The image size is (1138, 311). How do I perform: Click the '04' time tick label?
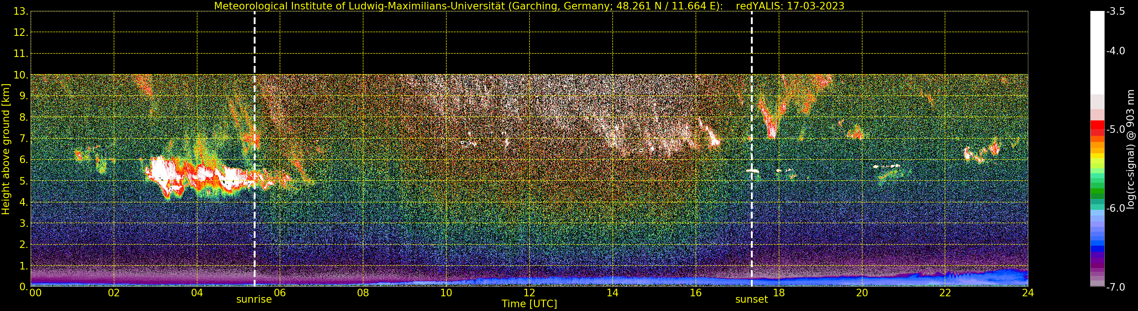[x=197, y=293]
